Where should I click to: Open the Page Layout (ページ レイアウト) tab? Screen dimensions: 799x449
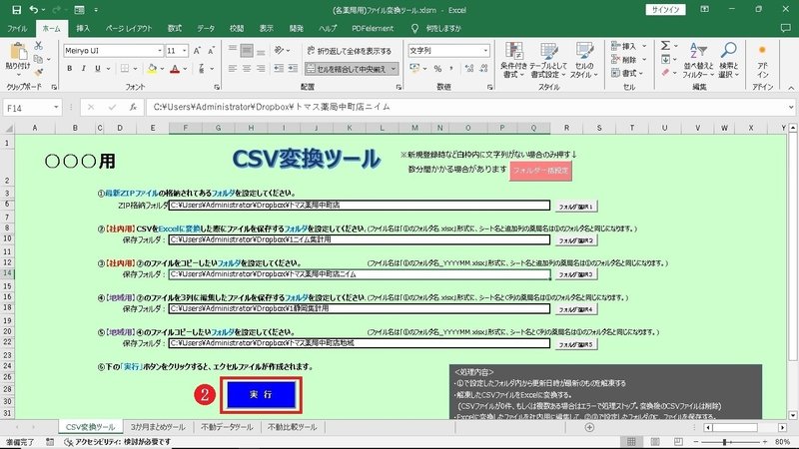[x=129, y=29]
